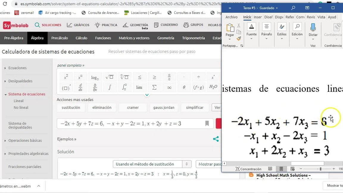Open the solving method dropdown
Viewport: 343px width, 193px height.
pos(152,164)
